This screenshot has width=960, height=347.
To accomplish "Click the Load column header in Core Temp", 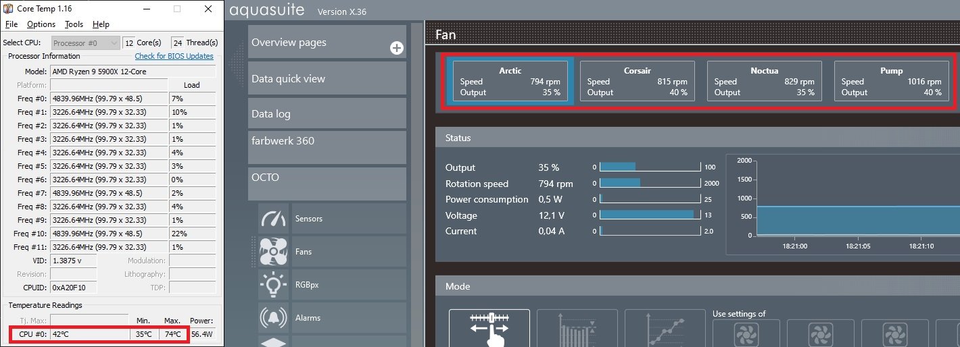I will (x=192, y=85).
